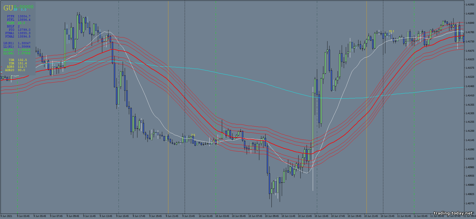
Task: Click the 1.41950 price scale label
Action: coord(470,5)
